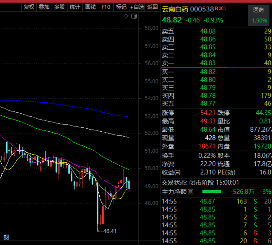Click the 交易状态 status line
272x245 pixels.
200,182
